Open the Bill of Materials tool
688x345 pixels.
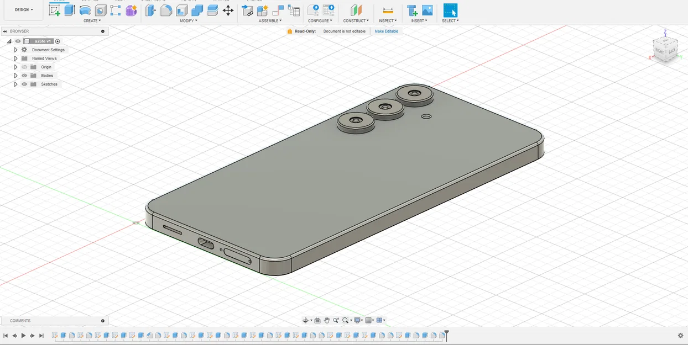(294, 10)
